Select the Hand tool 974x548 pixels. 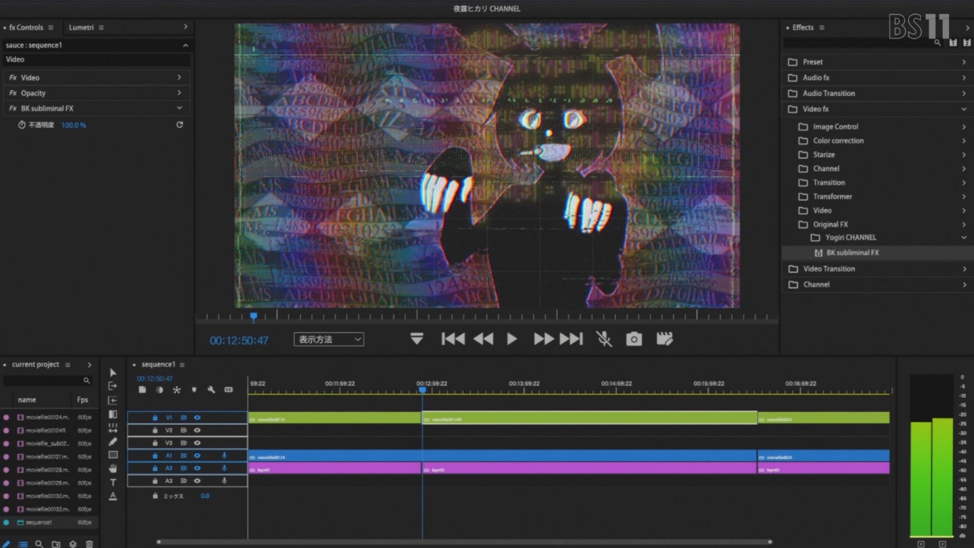coord(113,468)
